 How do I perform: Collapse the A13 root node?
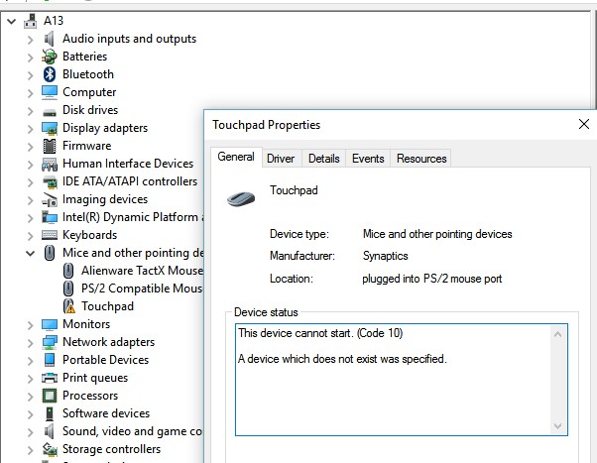coord(11,20)
